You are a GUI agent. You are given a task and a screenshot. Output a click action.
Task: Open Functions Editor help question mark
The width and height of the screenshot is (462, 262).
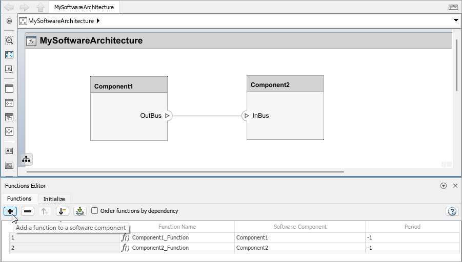(452, 211)
